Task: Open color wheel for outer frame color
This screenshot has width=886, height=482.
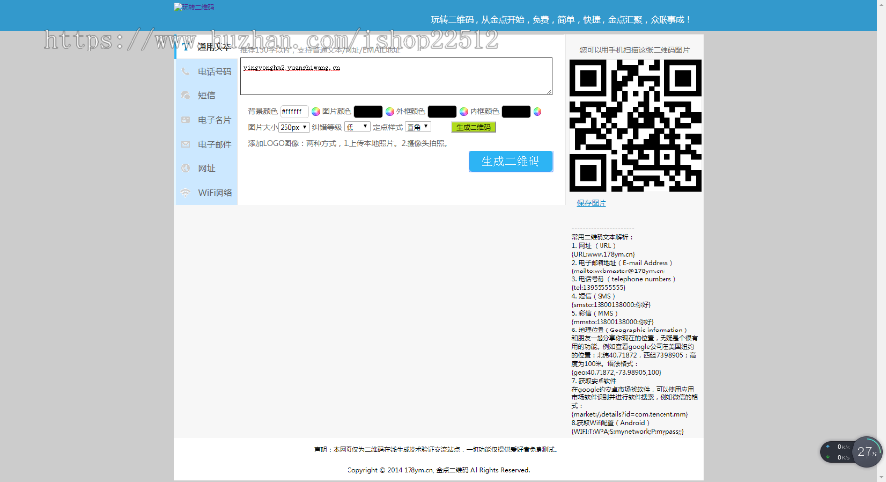Action: tap(464, 112)
